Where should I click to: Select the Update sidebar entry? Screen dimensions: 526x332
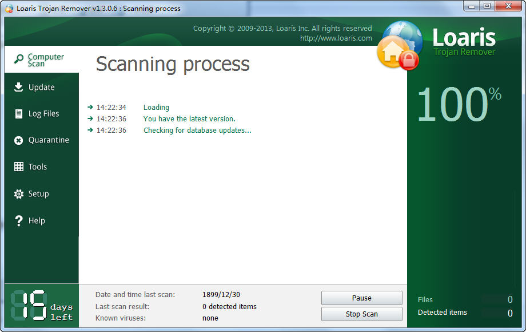(x=41, y=87)
